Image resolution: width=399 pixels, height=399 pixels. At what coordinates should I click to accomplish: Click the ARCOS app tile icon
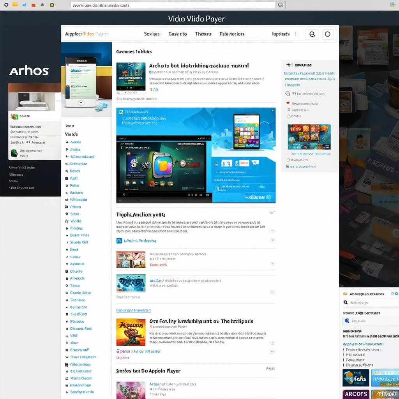tap(355, 394)
